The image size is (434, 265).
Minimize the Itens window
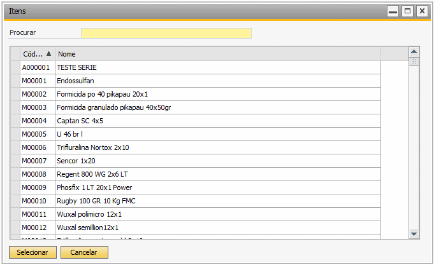393,11
